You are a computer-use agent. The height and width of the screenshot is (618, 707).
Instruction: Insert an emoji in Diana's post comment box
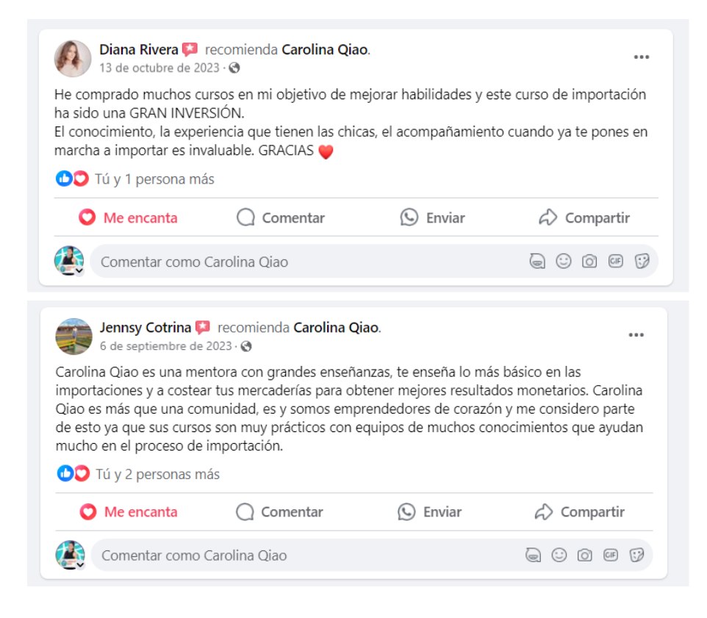[x=563, y=261]
